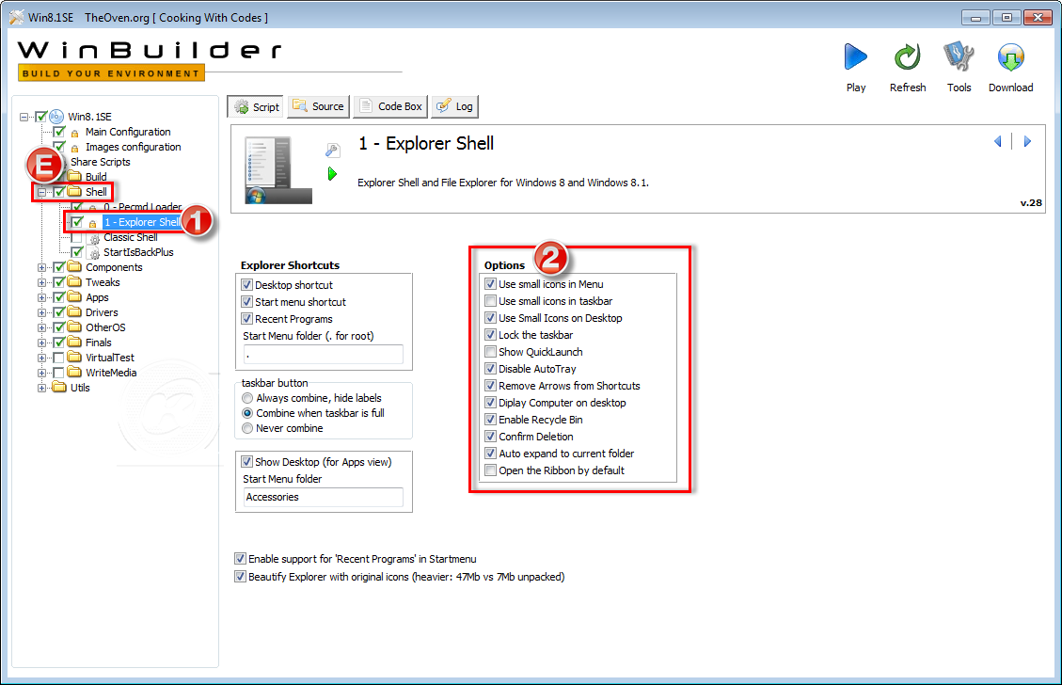Image resolution: width=1062 pixels, height=685 pixels.
Task: Toggle Disable AutoTray checkbox
Action: 491,369
